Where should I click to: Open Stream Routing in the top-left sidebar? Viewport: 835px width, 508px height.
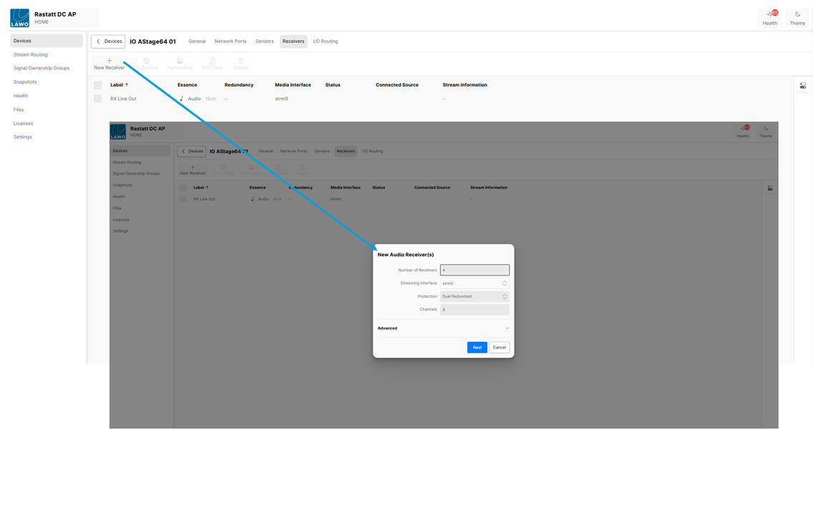tap(31, 55)
